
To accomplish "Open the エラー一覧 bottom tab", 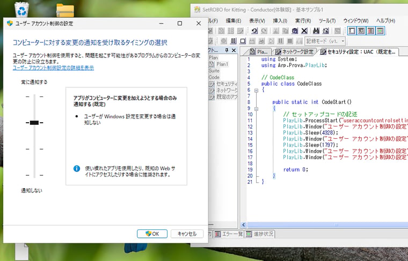I will point(229,234).
